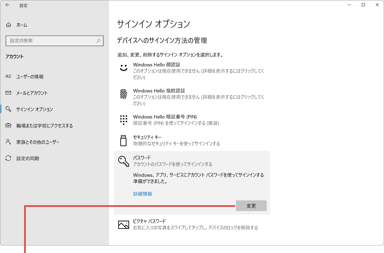Click the fingerprint icon for Windows Hello 指紋認証
The image size is (384, 253).
click(x=124, y=94)
